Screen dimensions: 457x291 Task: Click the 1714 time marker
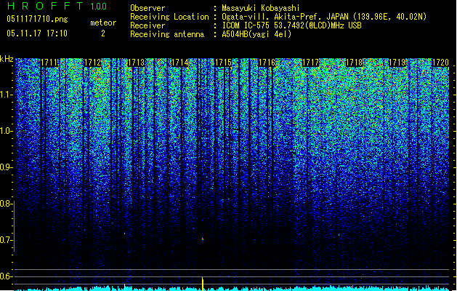tap(180, 63)
